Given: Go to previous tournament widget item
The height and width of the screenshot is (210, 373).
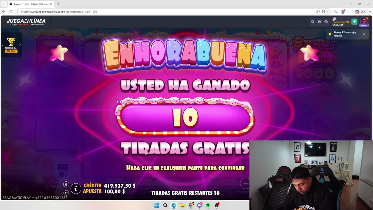Looking at the screenshot, I should pos(2,45).
